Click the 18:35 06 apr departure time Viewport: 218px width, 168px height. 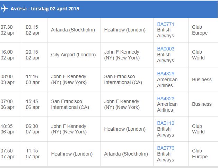click(x=7, y=129)
